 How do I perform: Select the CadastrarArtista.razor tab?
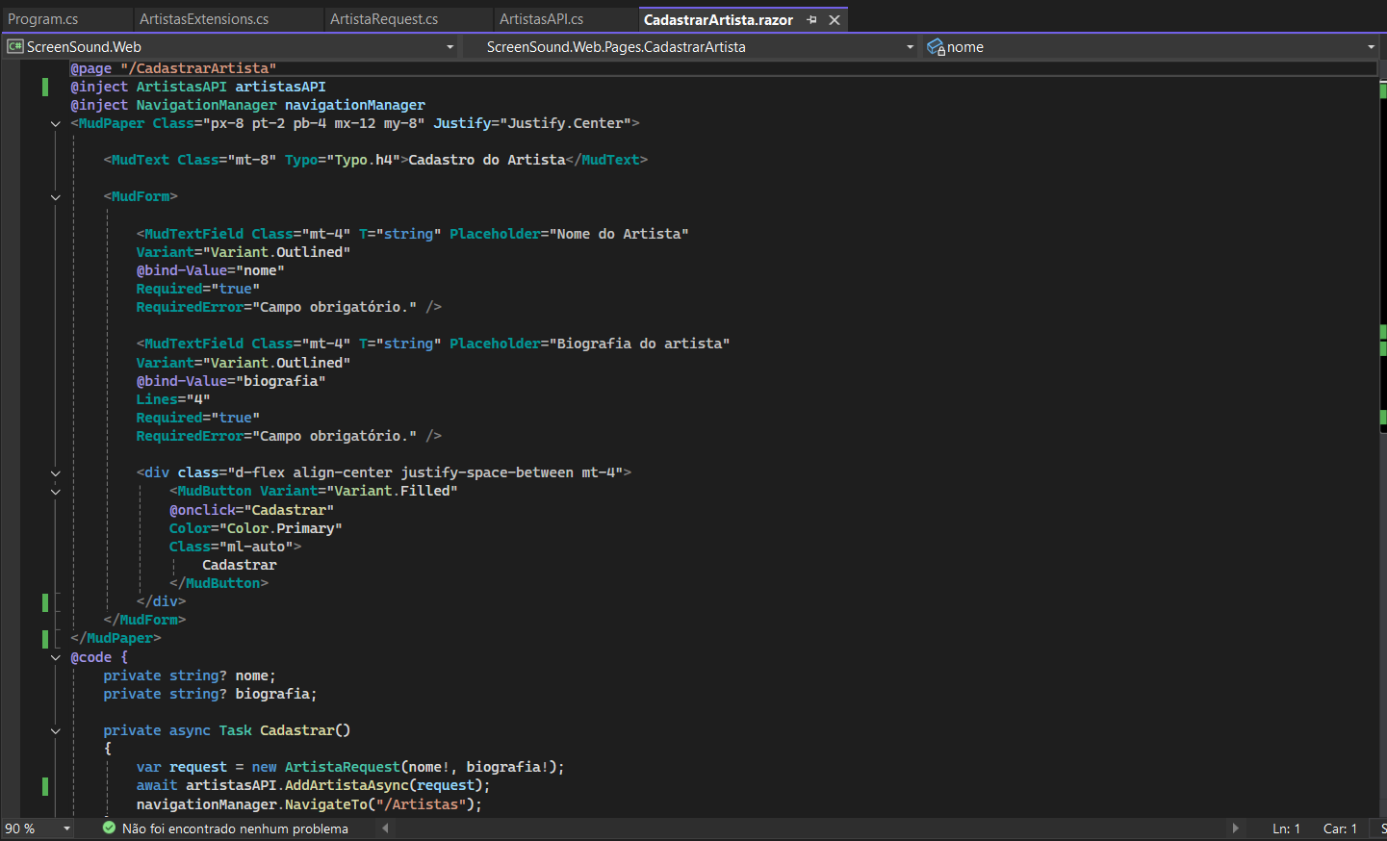pos(718,19)
